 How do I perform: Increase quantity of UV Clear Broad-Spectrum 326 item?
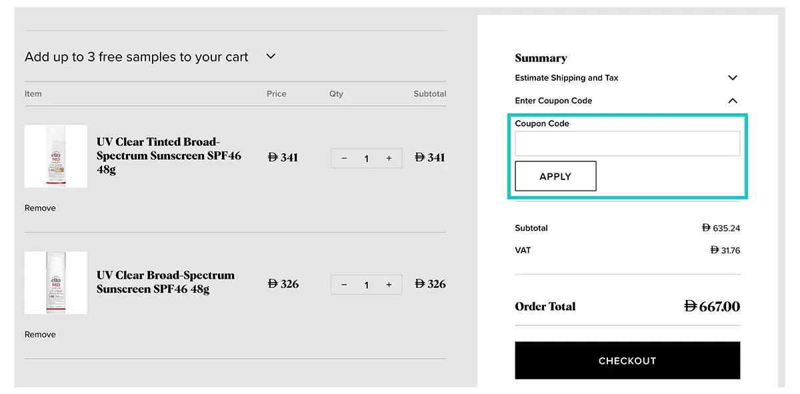pyautogui.click(x=389, y=285)
